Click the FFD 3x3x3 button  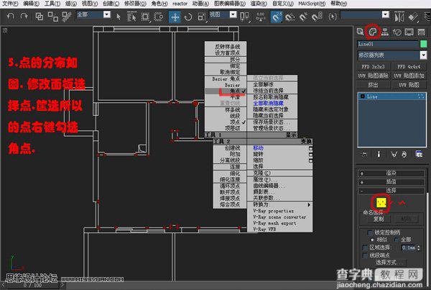[373, 67]
